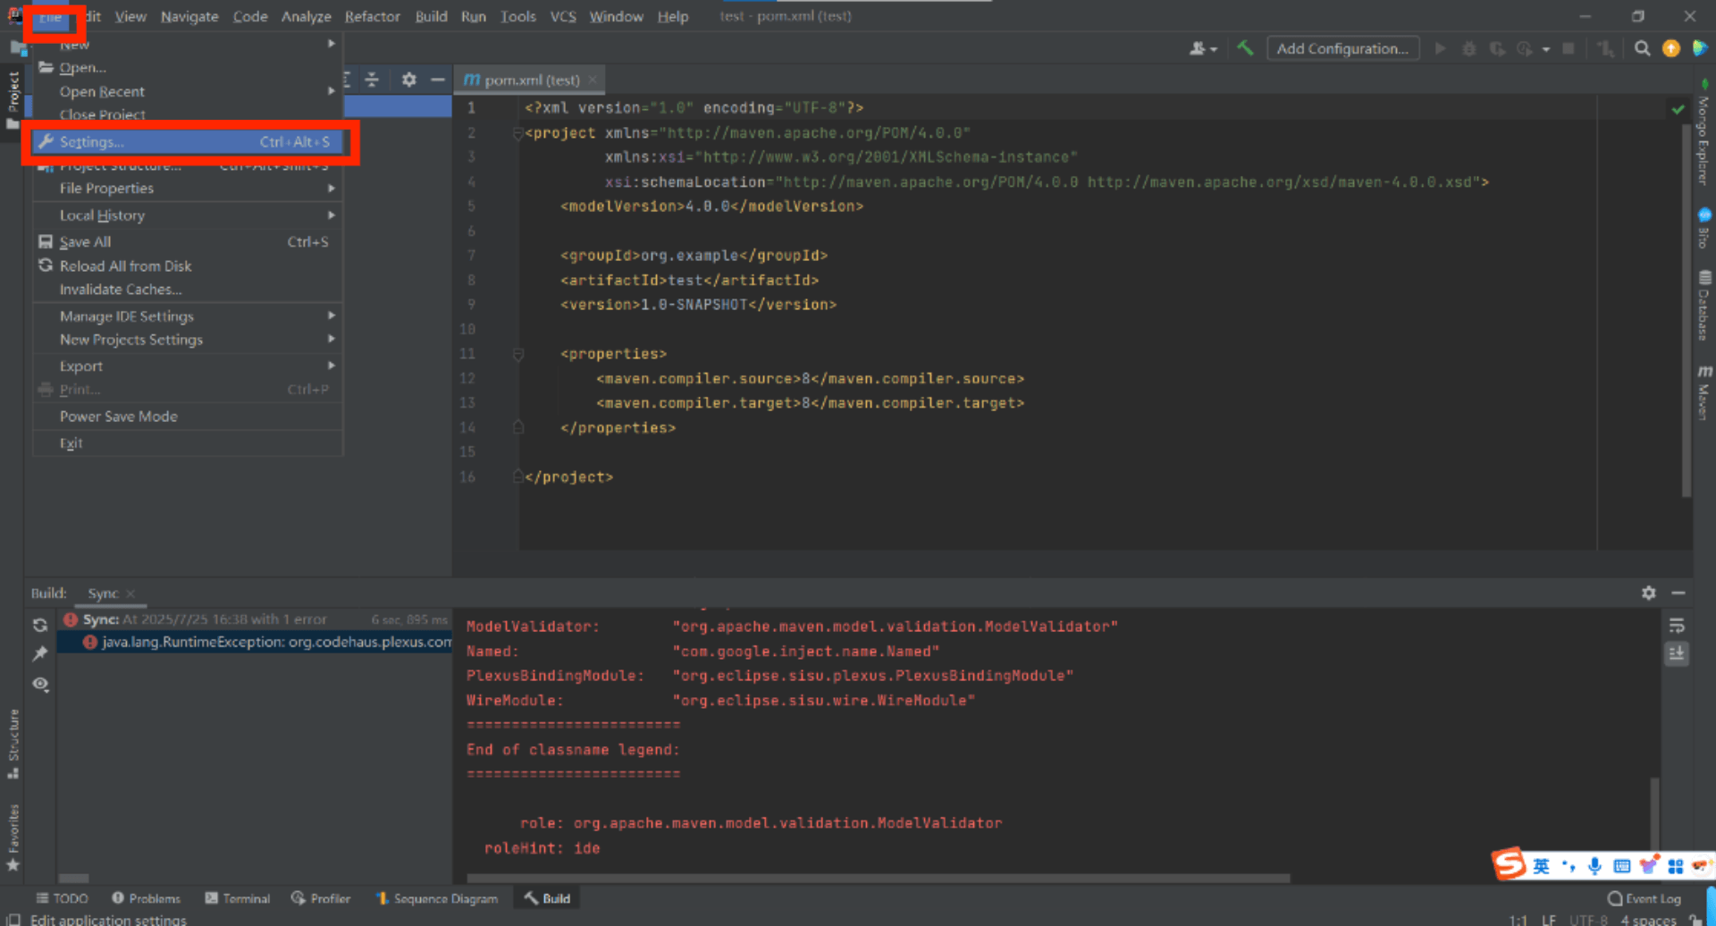This screenshot has width=1716, height=926.
Task: Toggle scroll to end icon in the build output
Action: click(1677, 653)
